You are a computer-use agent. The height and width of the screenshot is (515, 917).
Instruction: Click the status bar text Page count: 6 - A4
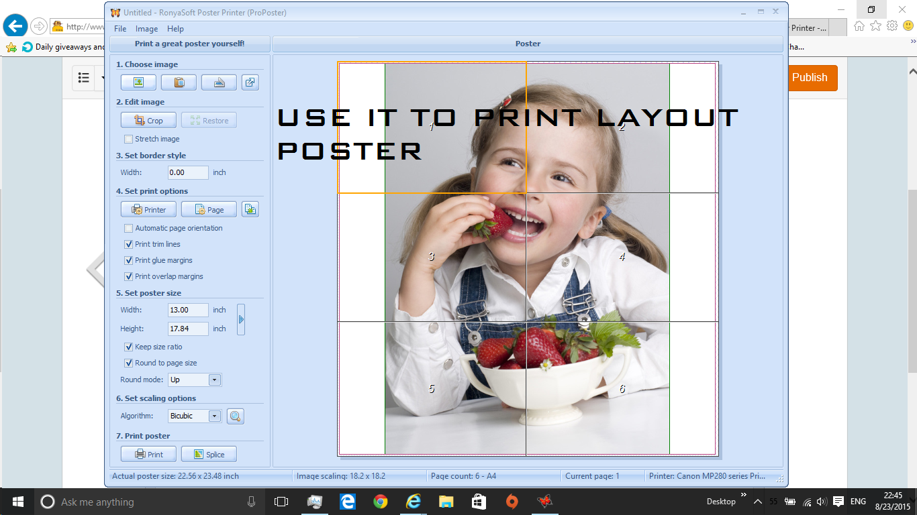tap(464, 476)
